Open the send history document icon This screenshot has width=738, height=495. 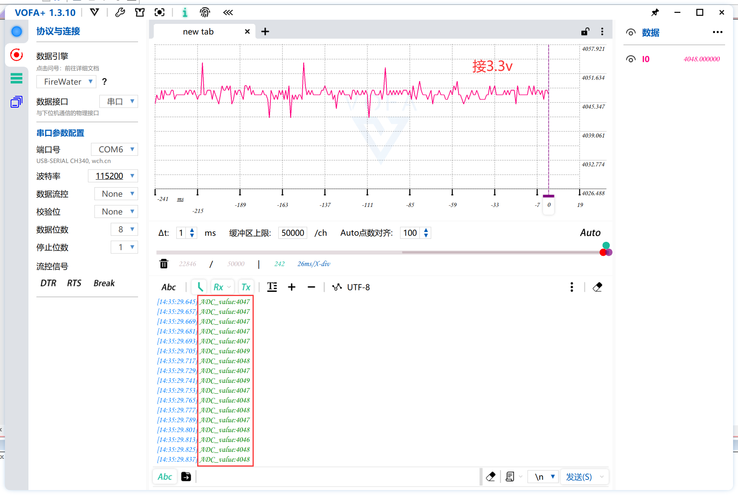point(510,476)
